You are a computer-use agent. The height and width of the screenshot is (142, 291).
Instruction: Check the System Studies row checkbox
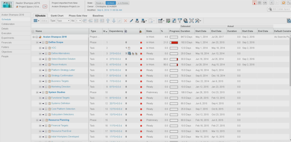point(43,92)
